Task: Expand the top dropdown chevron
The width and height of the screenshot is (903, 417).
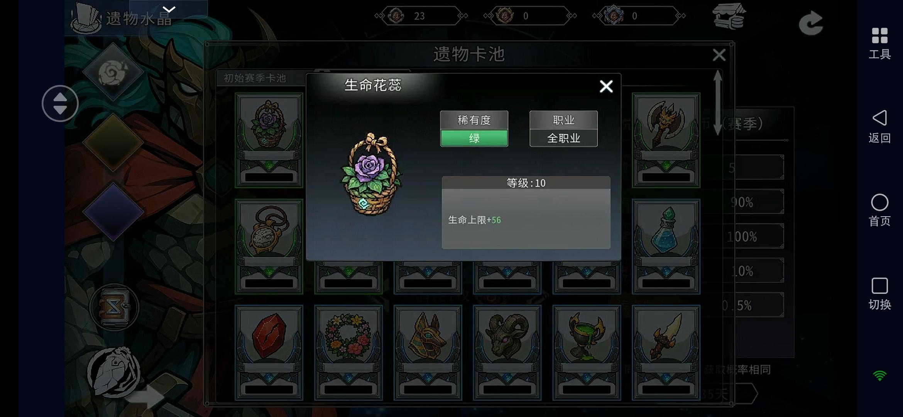Action: click(169, 9)
